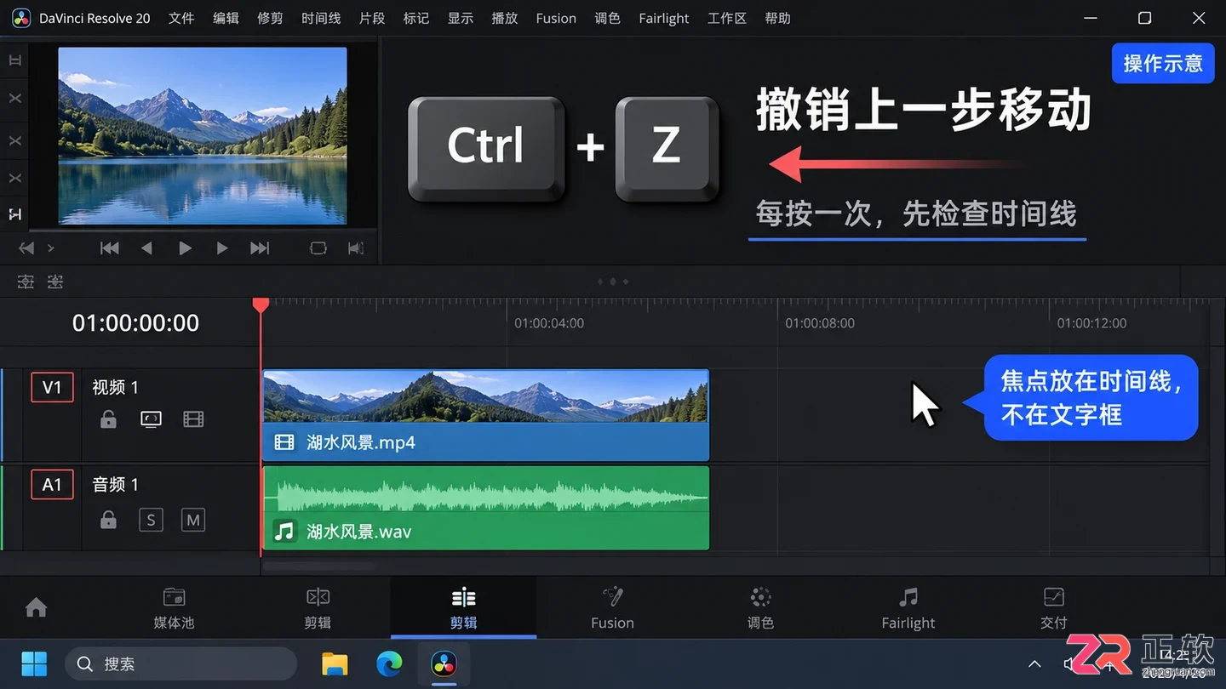Click the filmstrip icon in the 视频 1 header
Screen dimensions: 1226x689
click(x=193, y=419)
